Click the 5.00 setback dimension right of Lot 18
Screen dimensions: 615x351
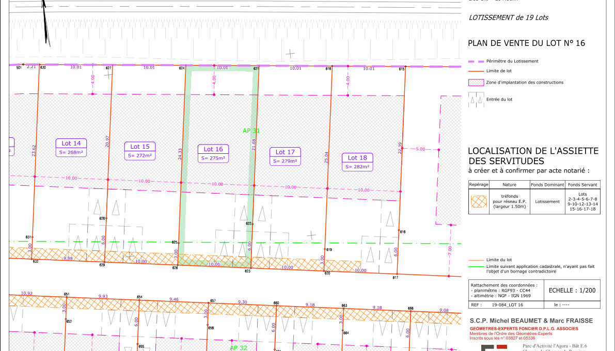[x=420, y=149]
